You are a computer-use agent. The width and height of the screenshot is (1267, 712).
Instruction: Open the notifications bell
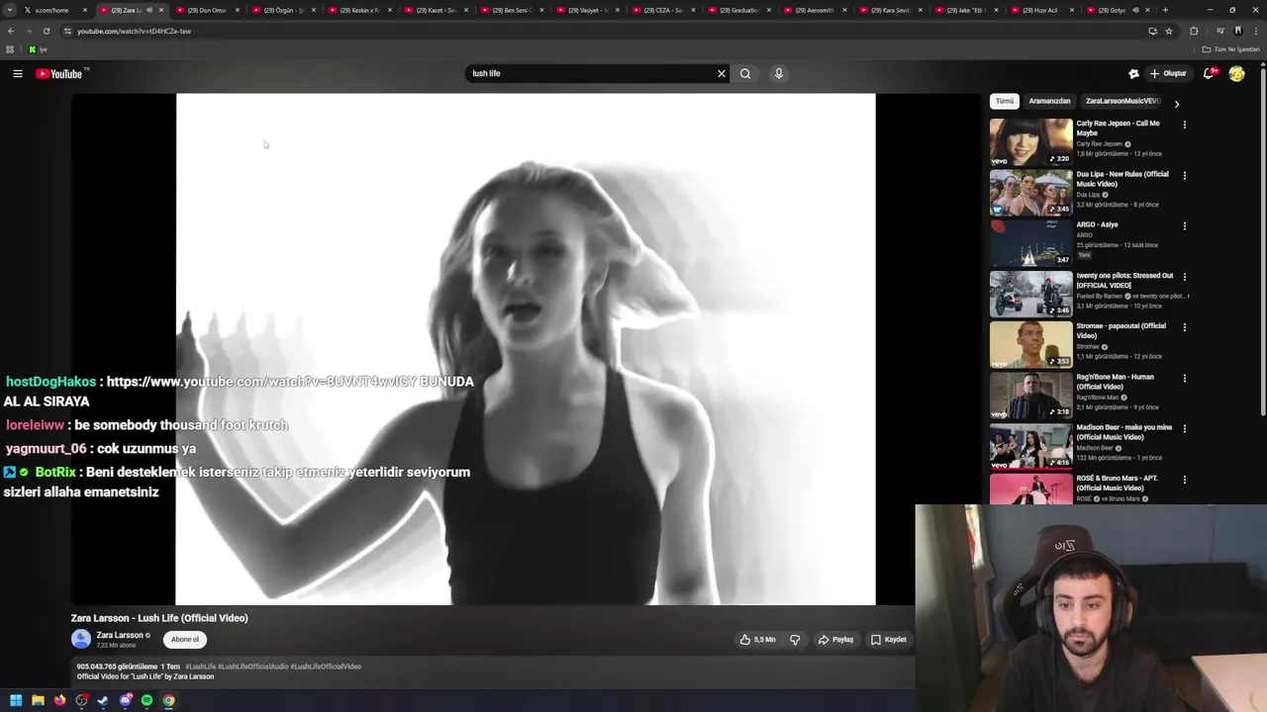[x=1209, y=73]
